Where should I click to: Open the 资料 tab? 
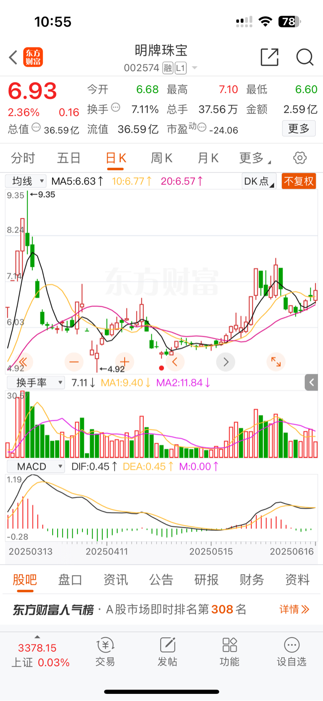point(297,580)
